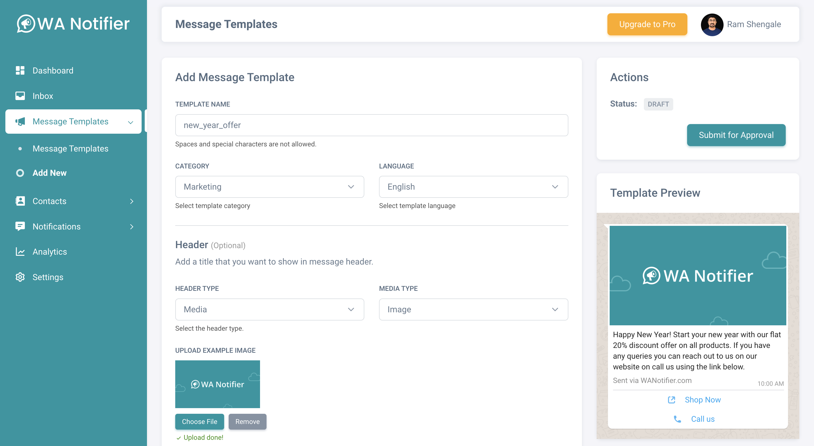This screenshot has height=446, width=814.
Task: Click the 'Upload done!' confirmation text
Action: (x=203, y=438)
